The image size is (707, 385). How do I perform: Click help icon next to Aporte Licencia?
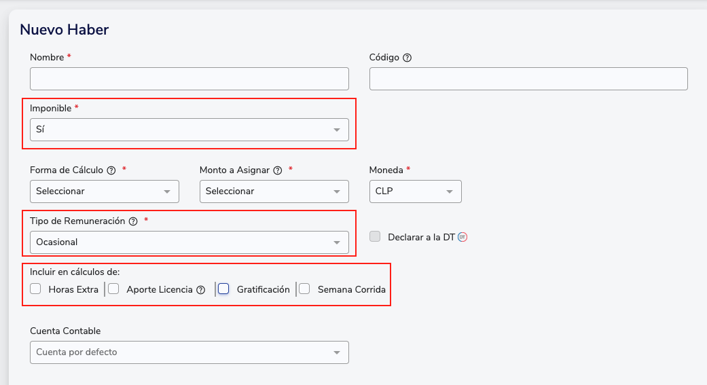pyautogui.click(x=200, y=290)
